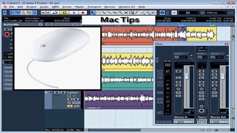The image size is (237, 133).
Task: Enable Read automation on Captain track
Action: (x=70, y=99)
